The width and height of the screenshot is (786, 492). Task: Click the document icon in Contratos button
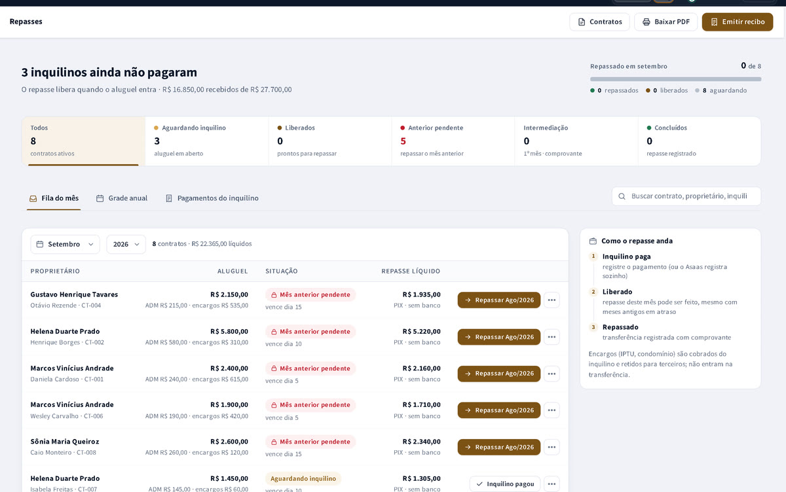click(582, 22)
